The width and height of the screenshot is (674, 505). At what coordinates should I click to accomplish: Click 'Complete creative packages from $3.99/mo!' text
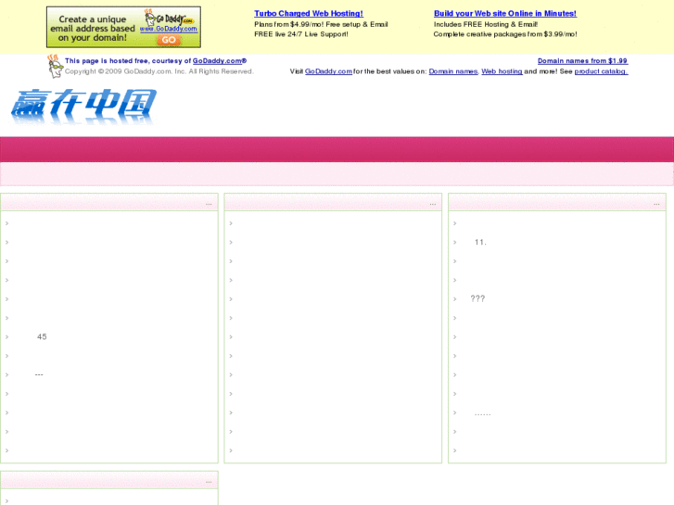[505, 34]
